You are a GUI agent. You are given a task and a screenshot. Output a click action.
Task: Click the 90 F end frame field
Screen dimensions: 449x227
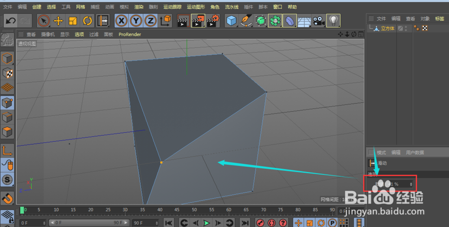(145, 223)
